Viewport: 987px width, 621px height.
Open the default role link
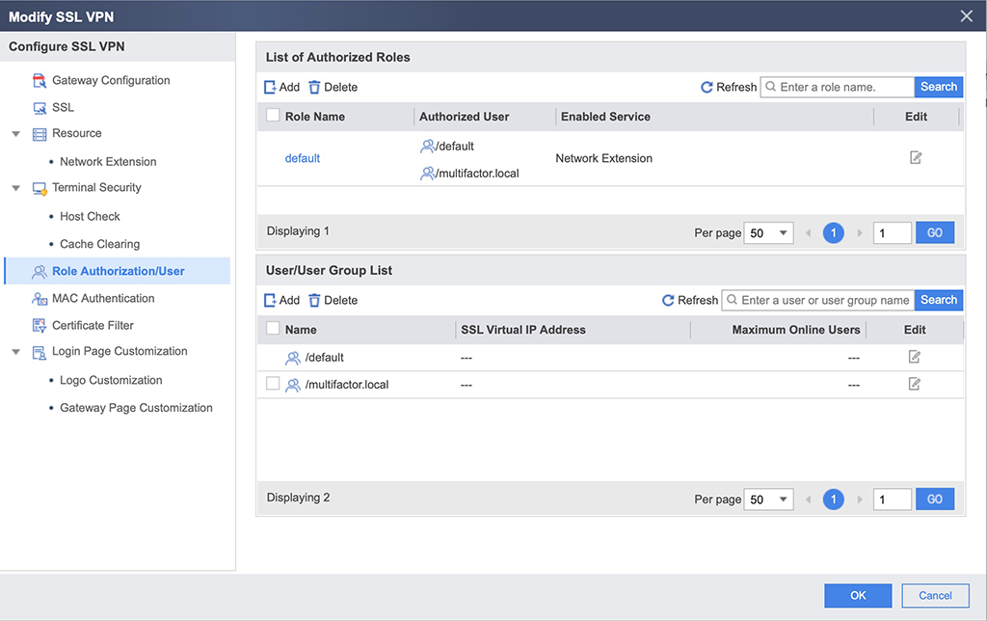(x=302, y=158)
